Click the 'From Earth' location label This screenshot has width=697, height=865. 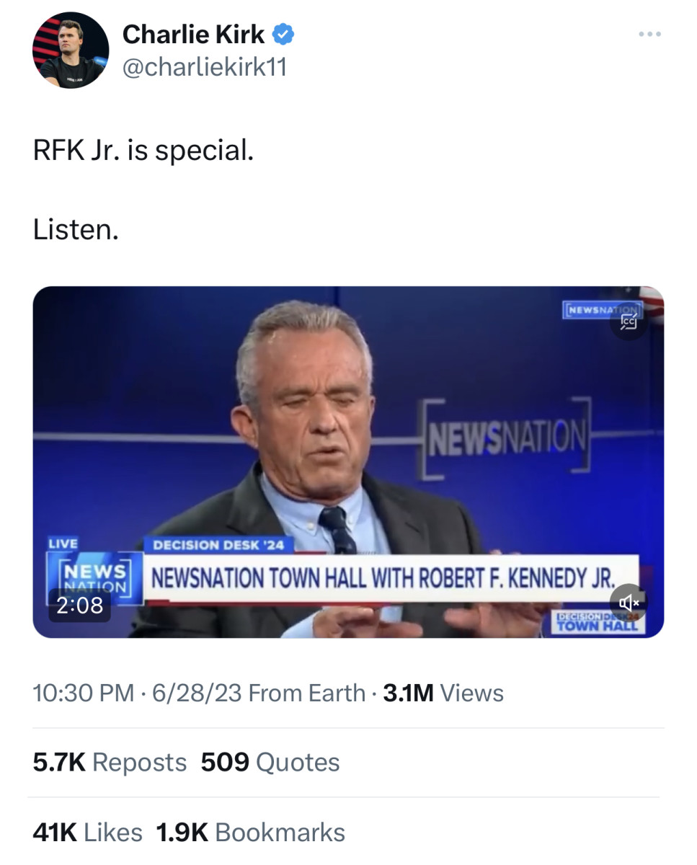click(x=305, y=693)
